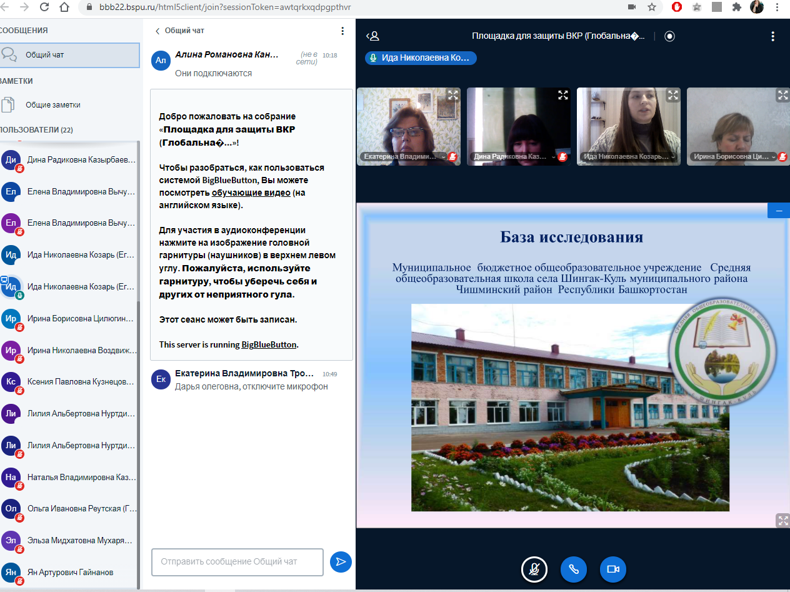Screen dimensions: 790x592
Task: Click the blue send message arrow button
Action: coord(341,562)
